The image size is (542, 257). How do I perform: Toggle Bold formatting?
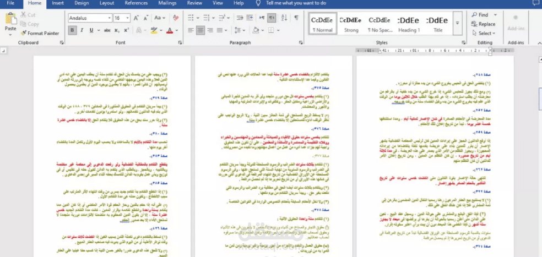point(73,30)
